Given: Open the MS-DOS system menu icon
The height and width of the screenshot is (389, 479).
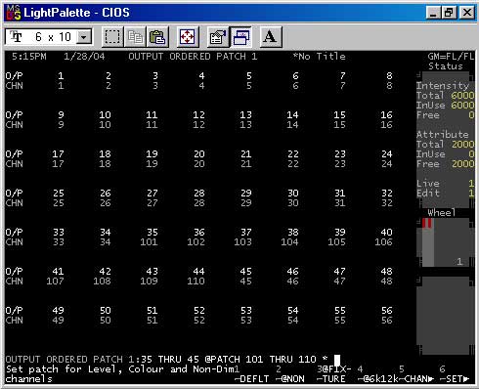Looking at the screenshot, I should pyautogui.click(x=14, y=13).
